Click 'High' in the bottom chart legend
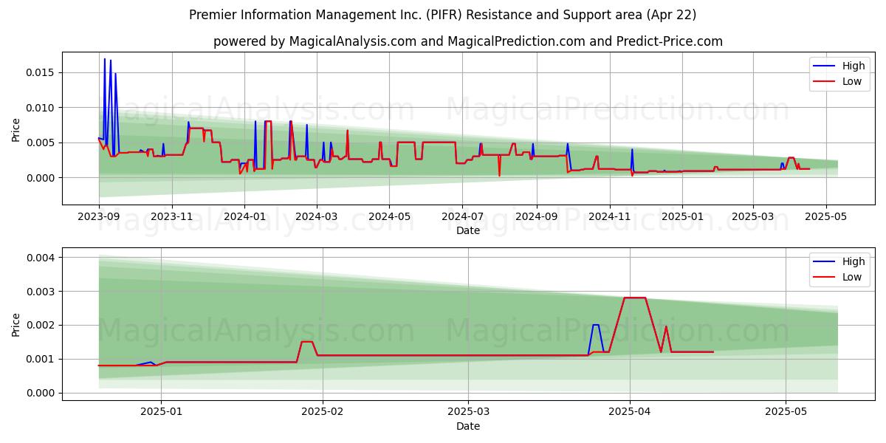The image size is (886, 443). 854,261
